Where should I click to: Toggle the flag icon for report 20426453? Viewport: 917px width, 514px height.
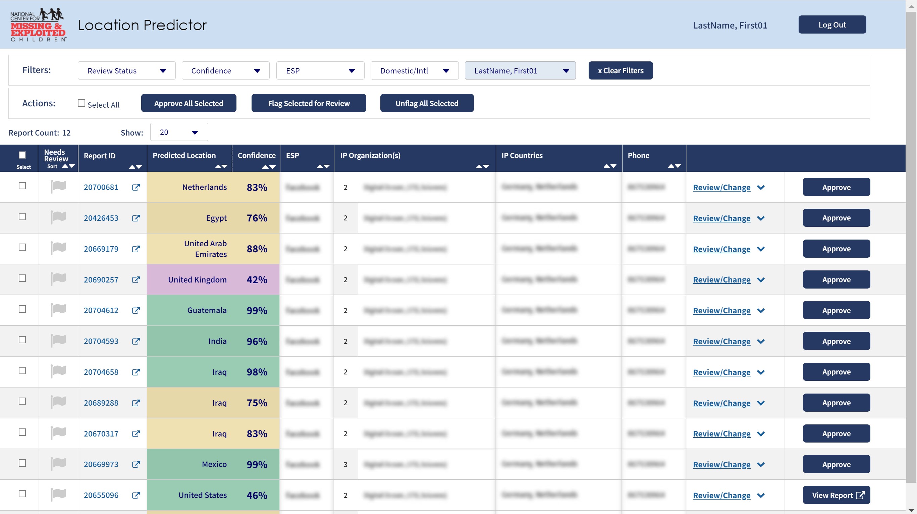[x=58, y=217]
